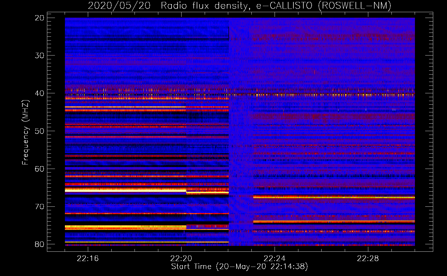Click the 80 frequency tick label
The image size is (447, 276).
(x=40, y=244)
